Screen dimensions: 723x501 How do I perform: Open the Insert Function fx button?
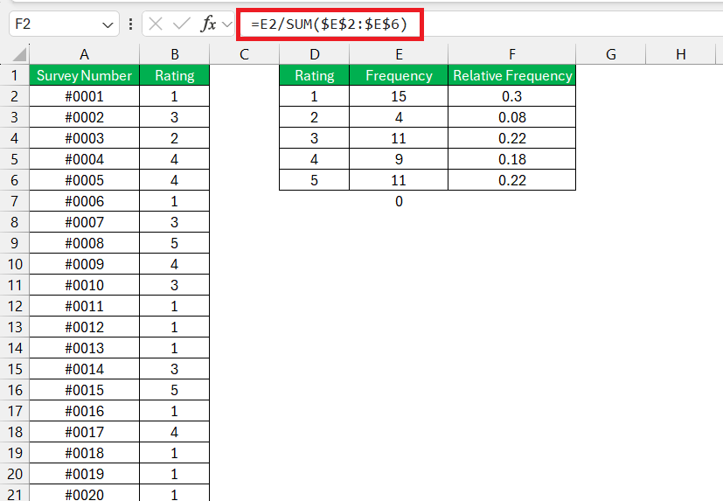(x=208, y=24)
